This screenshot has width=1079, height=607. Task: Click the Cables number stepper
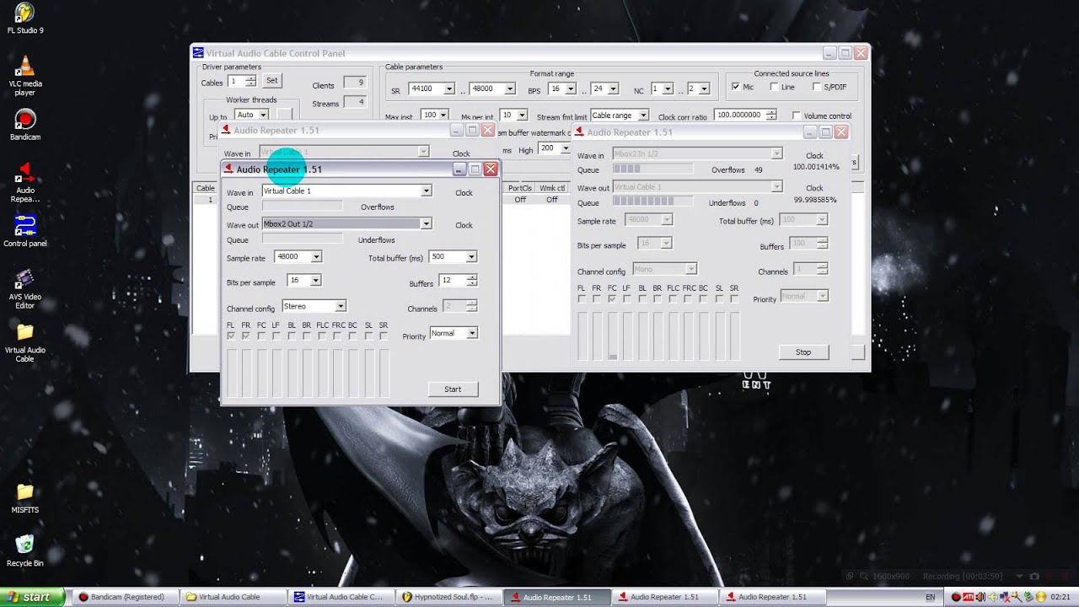[250, 81]
